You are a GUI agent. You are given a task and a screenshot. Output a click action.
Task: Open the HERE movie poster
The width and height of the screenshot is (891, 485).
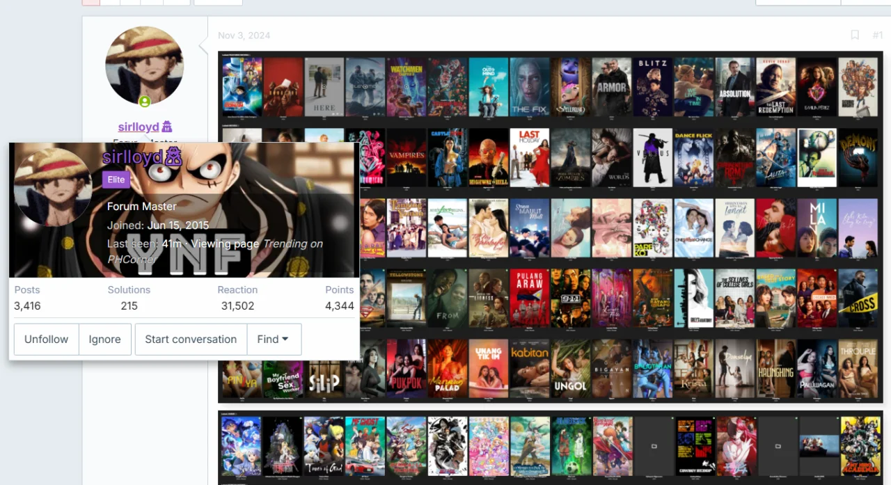[x=324, y=86]
